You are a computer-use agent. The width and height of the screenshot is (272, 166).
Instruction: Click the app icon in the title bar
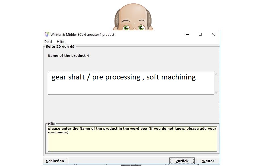point(47,34)
